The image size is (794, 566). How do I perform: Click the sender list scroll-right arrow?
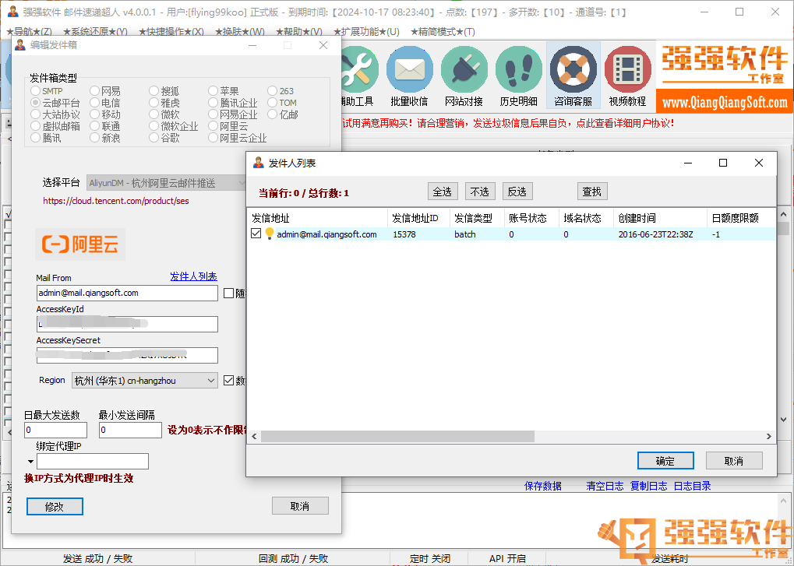tap(769, 436)
